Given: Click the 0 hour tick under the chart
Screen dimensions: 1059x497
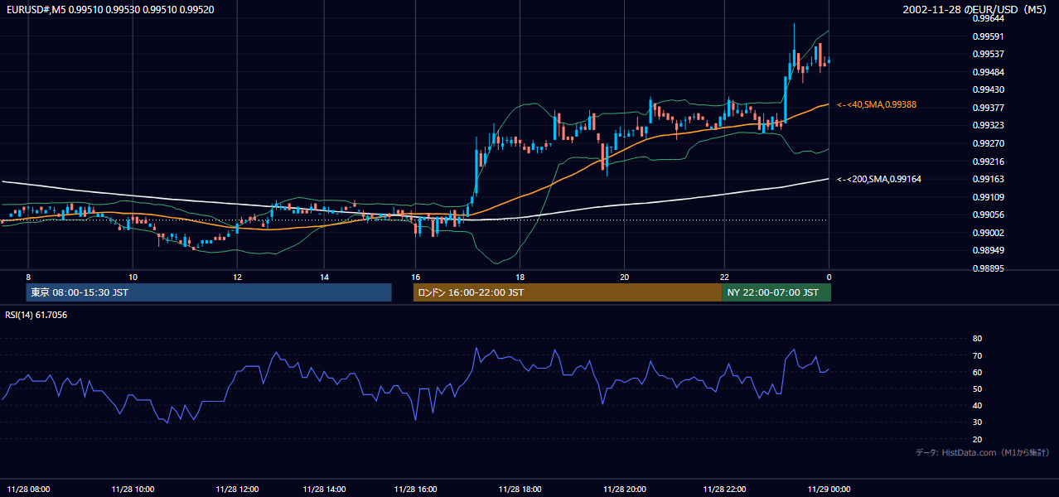Looking at the screenshot, I should tap(829, 277).
